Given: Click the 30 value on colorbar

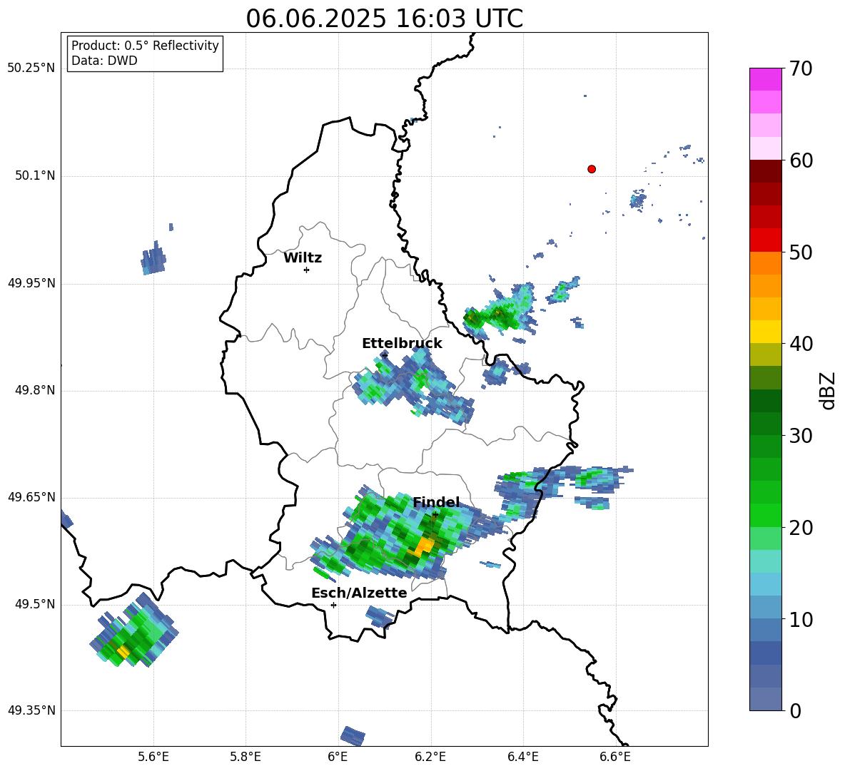Looking at the screenshot, I should [x=801, y=436].
